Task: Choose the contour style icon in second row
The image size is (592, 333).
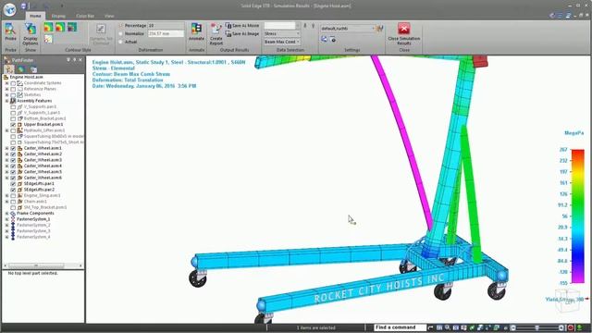Action: pyautogui.click(x=48, y=39)
